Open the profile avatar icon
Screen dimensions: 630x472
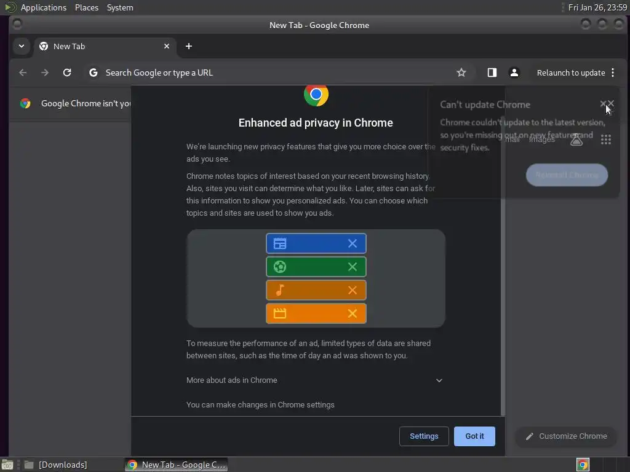coord(514,73)
